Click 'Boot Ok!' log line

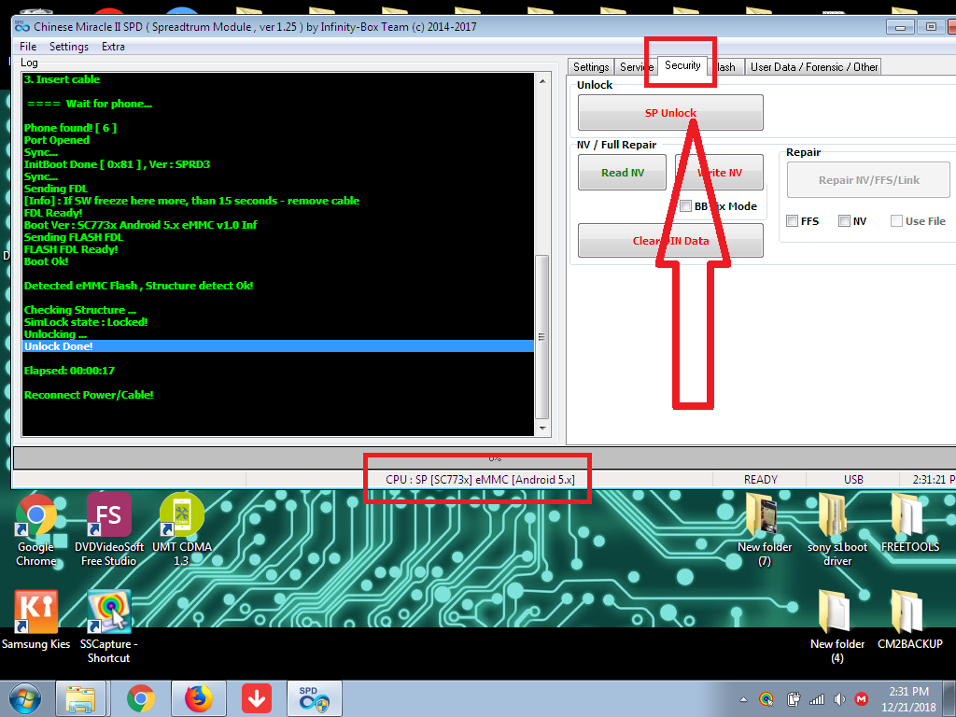[x=47, y=261]
